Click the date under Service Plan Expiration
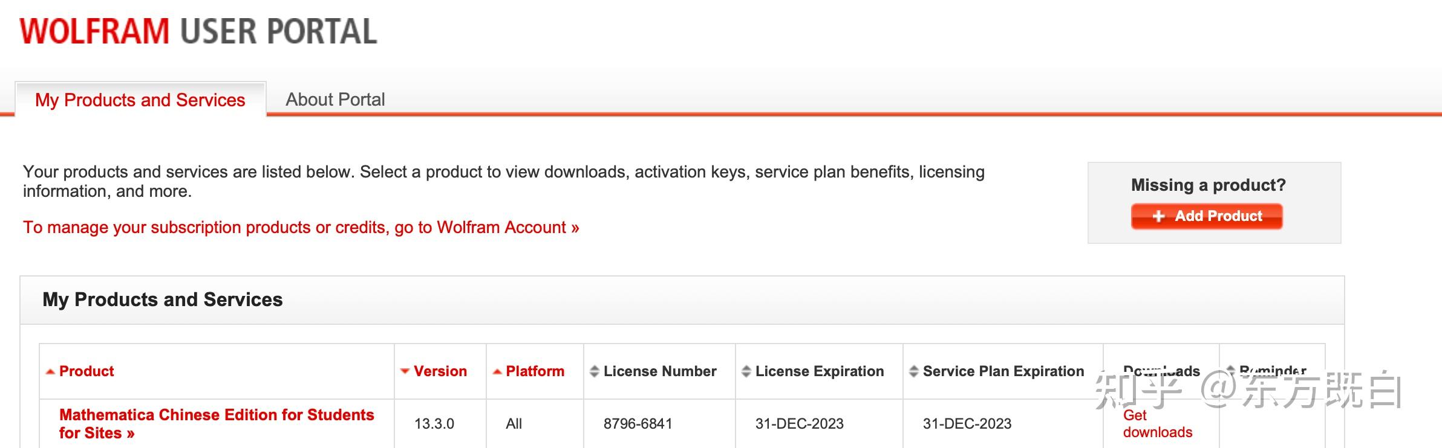The width and height of the screenshot is (1442, 448). pos(967,424)
